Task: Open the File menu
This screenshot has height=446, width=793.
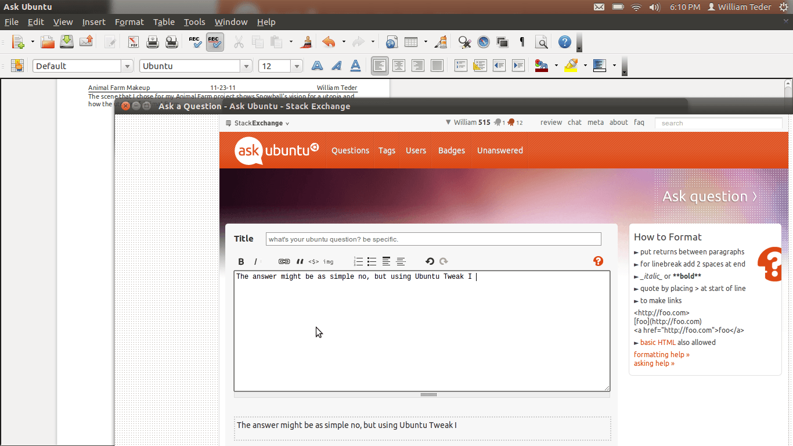Action: pyautogui.click(x=12, y=22)
